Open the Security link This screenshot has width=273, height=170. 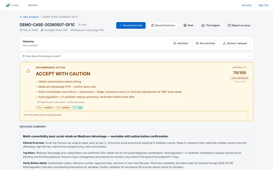246,5
